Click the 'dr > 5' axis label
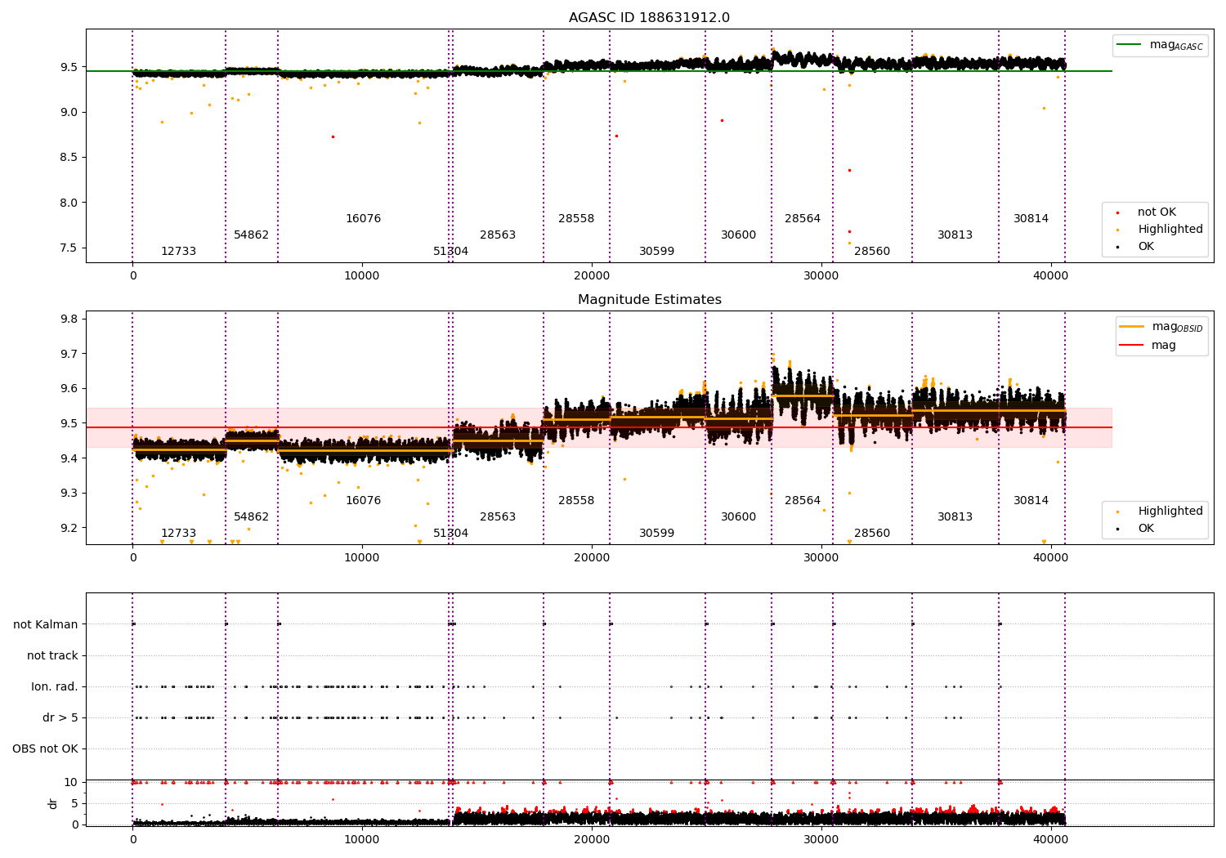 point(60,718)
